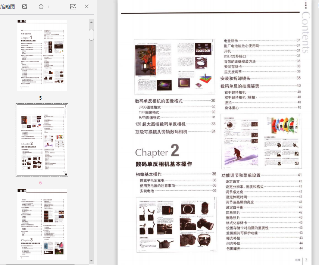Image resolution: width=319 pixels, height=265 pixels.
Task: Click the entry 设定白平衡
Action: [x=235, y=208]
